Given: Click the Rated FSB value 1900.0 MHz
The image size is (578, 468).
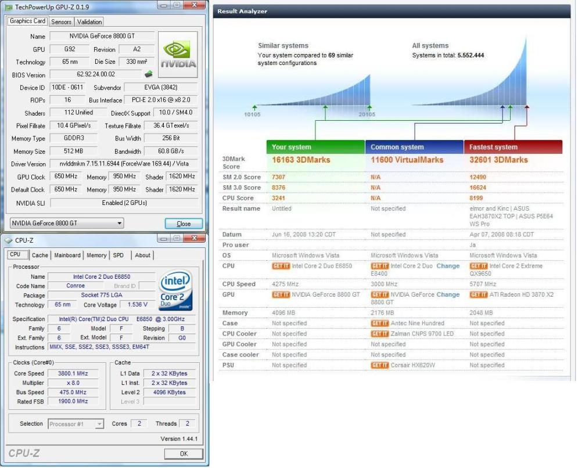Looking at the screenshot, I should pos(73,401).
